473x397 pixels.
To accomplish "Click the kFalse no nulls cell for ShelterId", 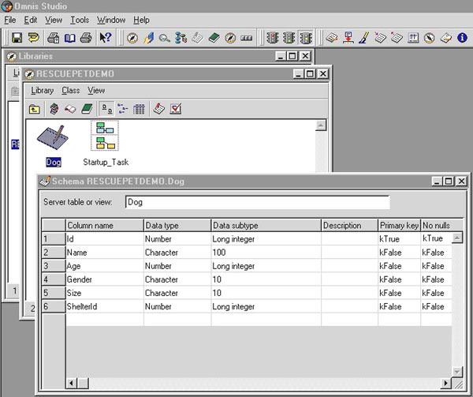I will pos(436,306).
